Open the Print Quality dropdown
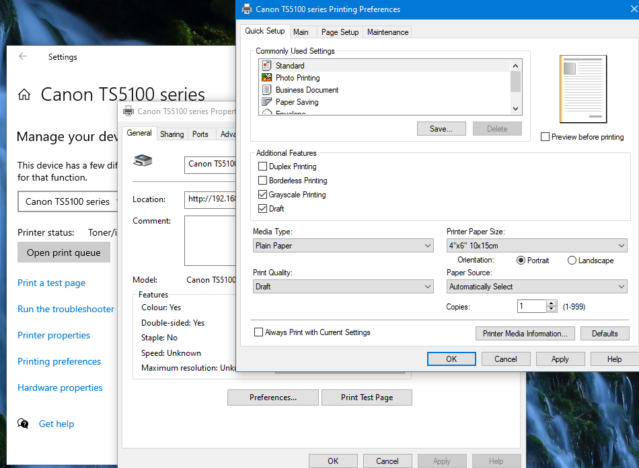Screen dimensions: 639x468 click(x=343, y=287)
